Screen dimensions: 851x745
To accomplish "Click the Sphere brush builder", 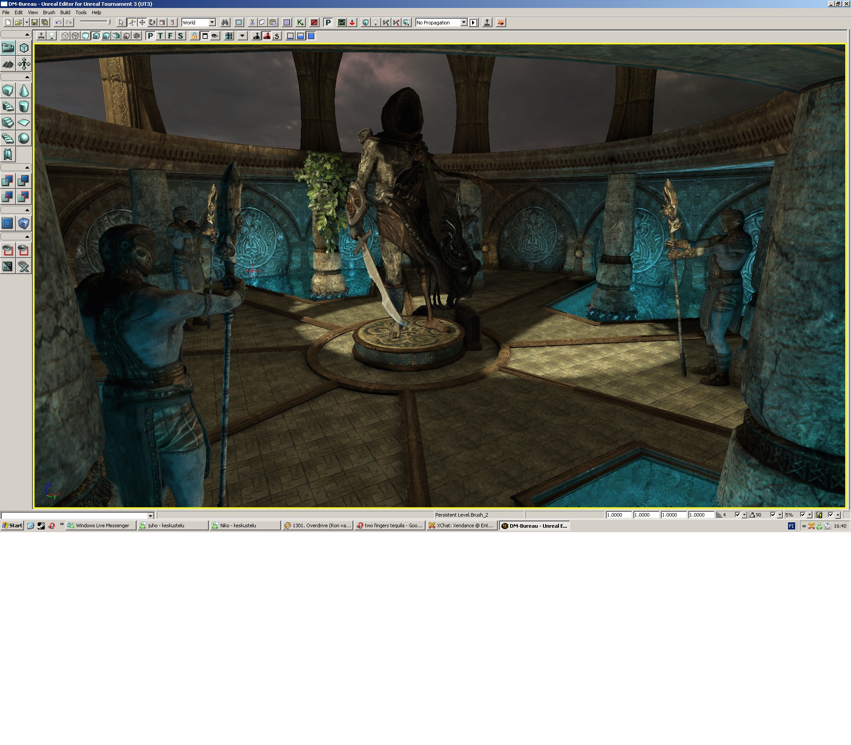I will 24,138.
